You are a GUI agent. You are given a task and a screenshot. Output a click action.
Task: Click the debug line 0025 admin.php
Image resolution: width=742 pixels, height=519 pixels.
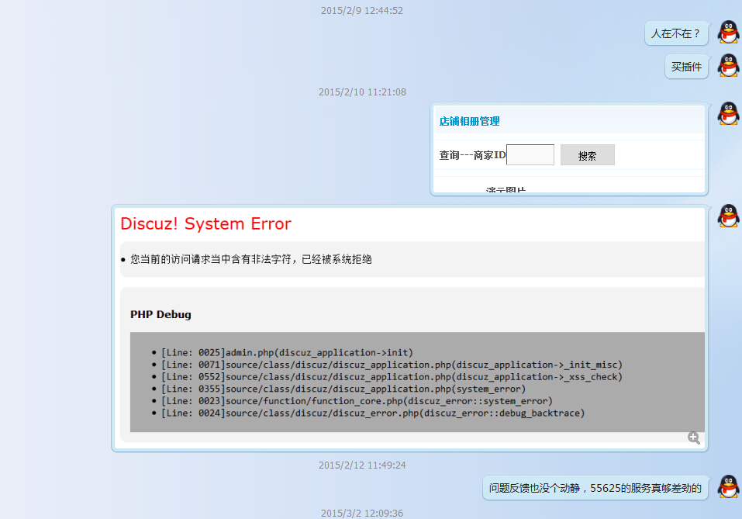click(287, 352)
